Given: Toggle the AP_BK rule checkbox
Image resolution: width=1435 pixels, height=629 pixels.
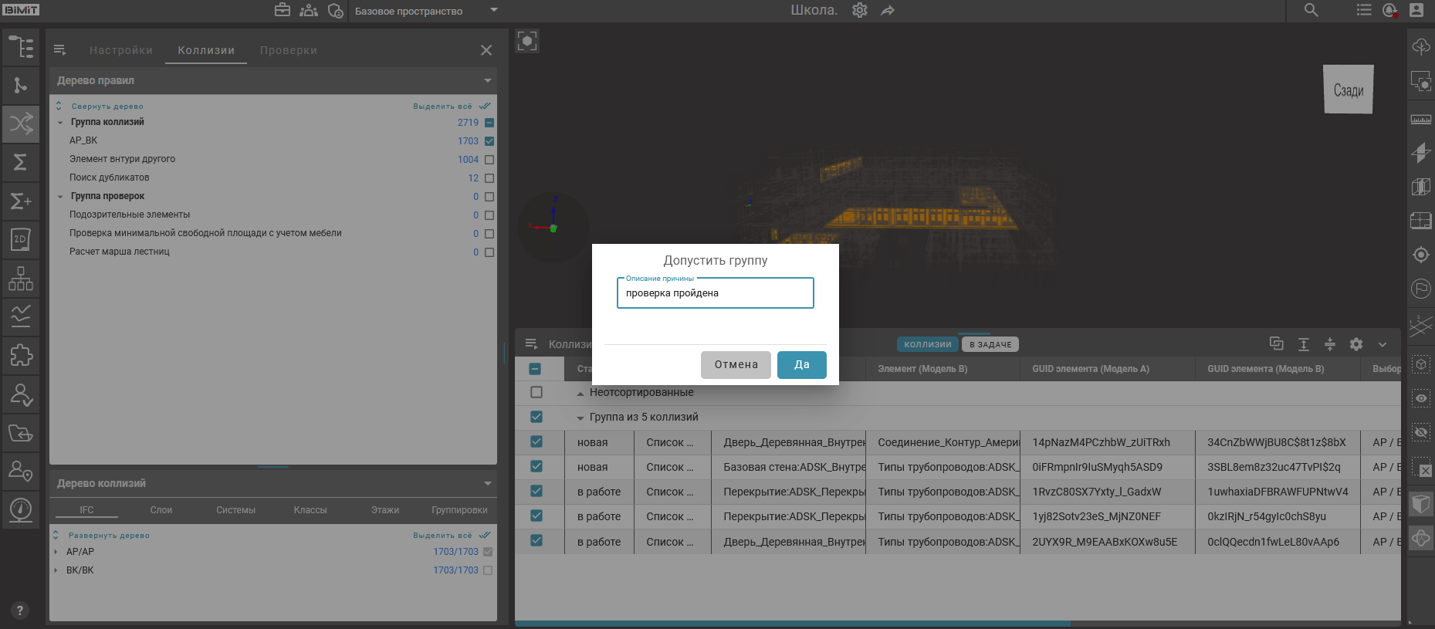Looking at the screenshot, I should (x=489, y=141).
